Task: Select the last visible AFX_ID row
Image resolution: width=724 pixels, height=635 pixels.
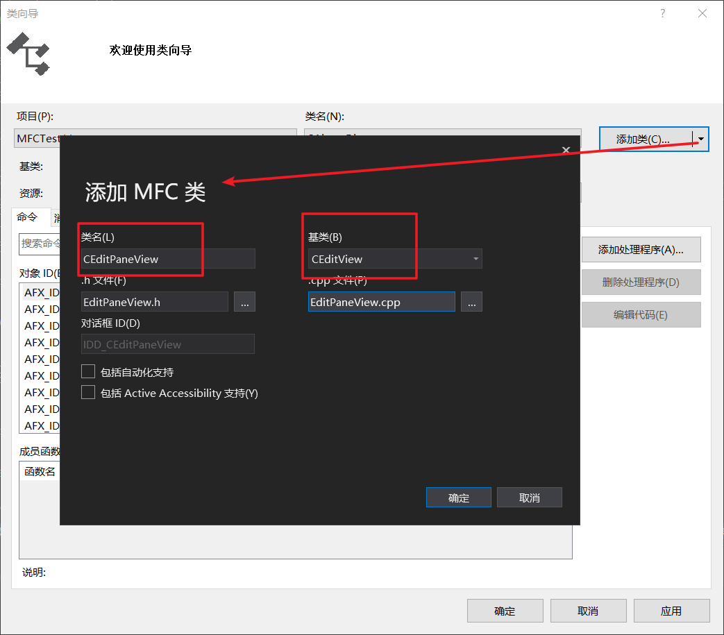Action: [42, 425]
